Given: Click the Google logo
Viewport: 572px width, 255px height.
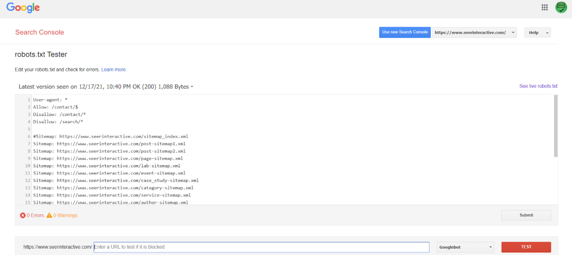Looking at the screenshot, I should tap(23, 8).
